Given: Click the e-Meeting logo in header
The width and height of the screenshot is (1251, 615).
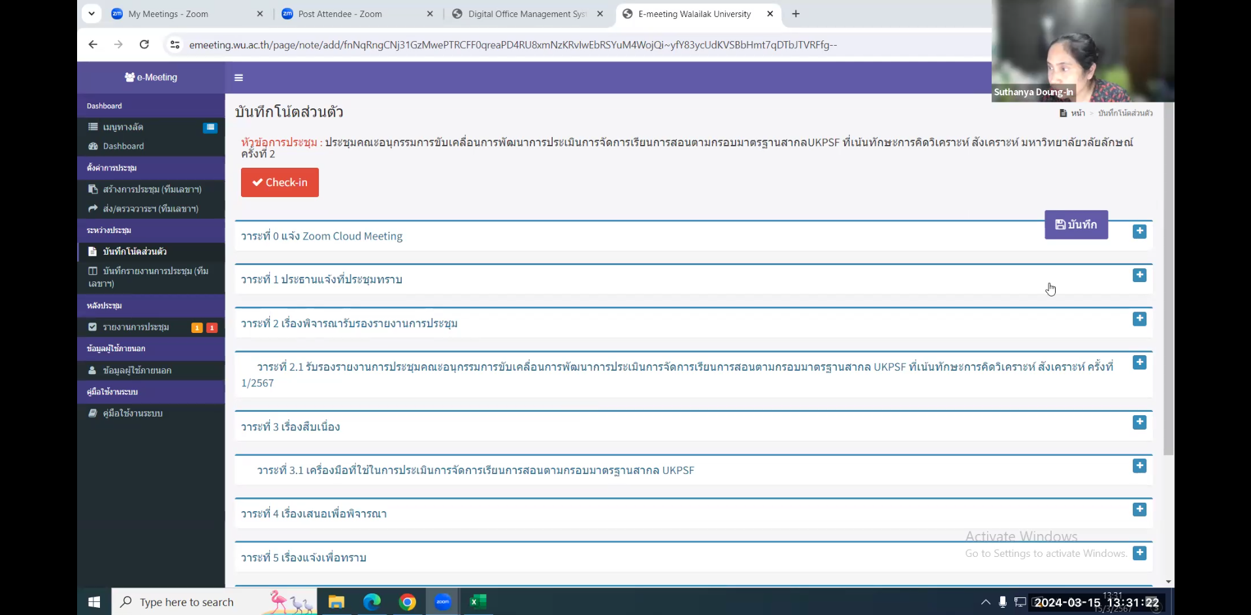Looking at the screenshot, I should [151, 77].
